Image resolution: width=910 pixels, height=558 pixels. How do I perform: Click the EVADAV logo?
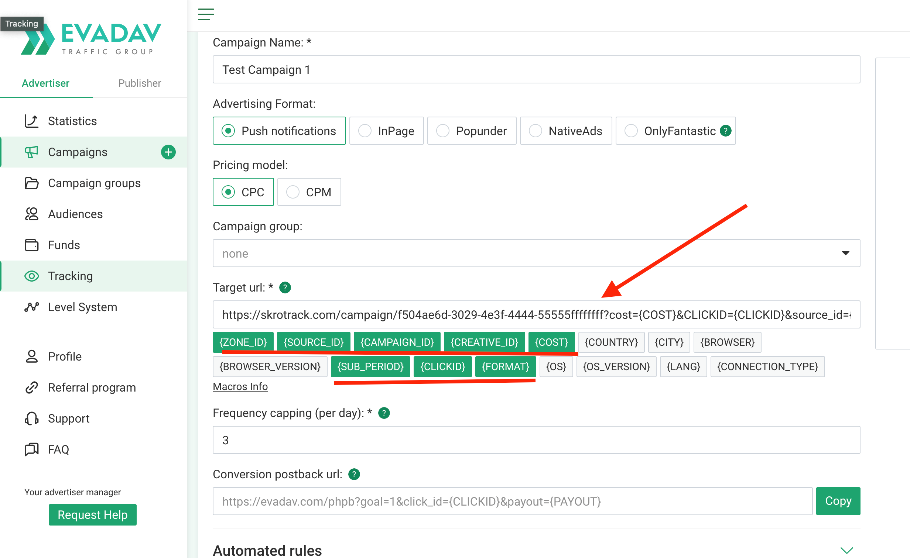[91, 39]
